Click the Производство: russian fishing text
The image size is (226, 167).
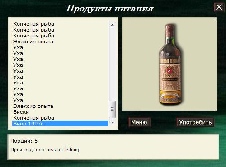(45, 150)
